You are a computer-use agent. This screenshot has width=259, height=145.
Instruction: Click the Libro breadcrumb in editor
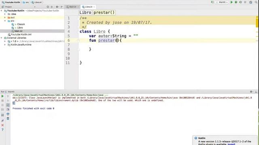point(85,12)
